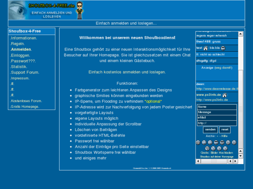Go to the Anmelden page
Viewport: 253px width, 189px height.
coord(21,49)
